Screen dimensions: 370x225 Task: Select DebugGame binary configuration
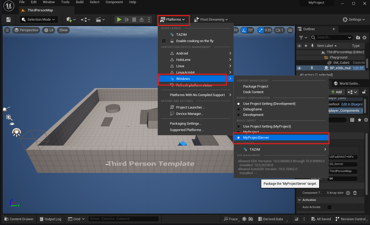click(252, 109)
